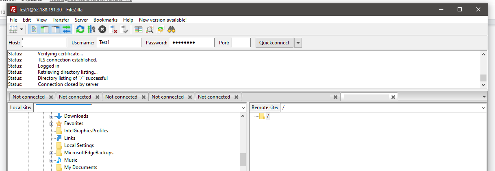
Task: Close the fifth Not connected tab
Action: click(x=236, y=97)
